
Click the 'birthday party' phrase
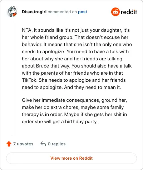(x=81, y=122)
